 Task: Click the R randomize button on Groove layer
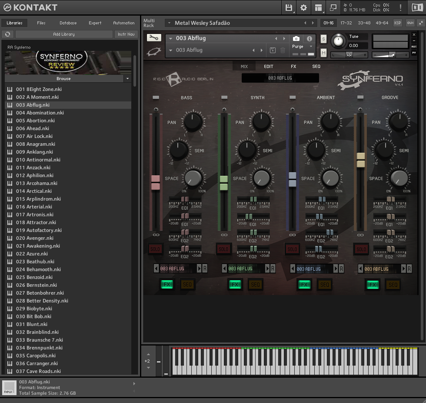point(409,269)
